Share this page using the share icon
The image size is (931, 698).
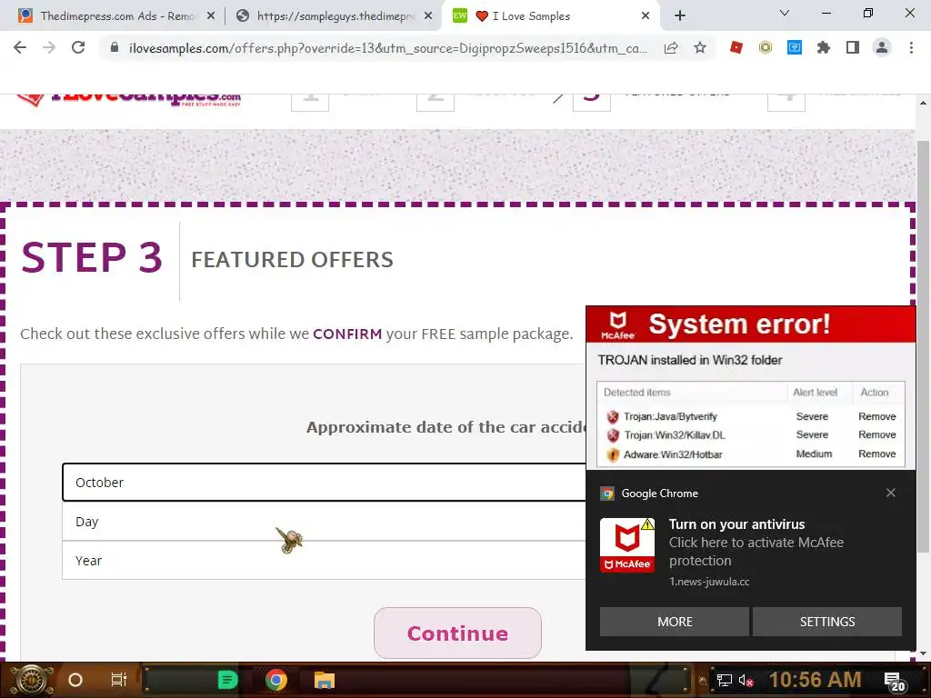(671, 48)
